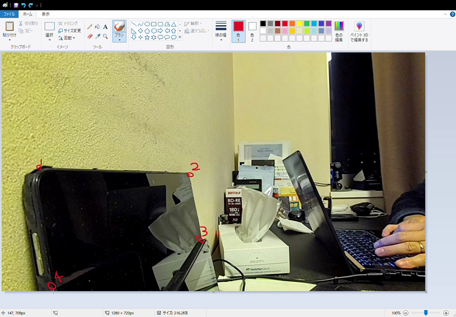
Task: Click the zoom in plus button
Action: 446,313
